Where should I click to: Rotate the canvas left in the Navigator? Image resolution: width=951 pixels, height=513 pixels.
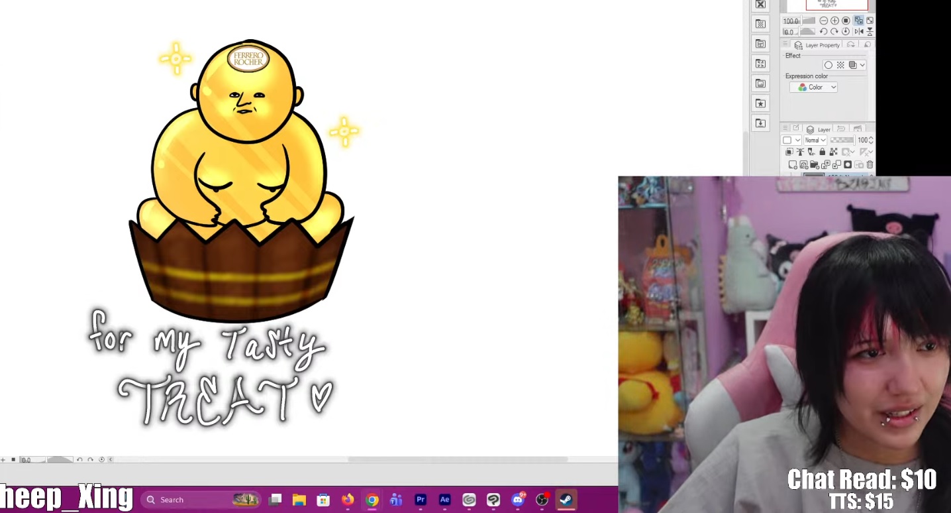click(x=823, y=32)
